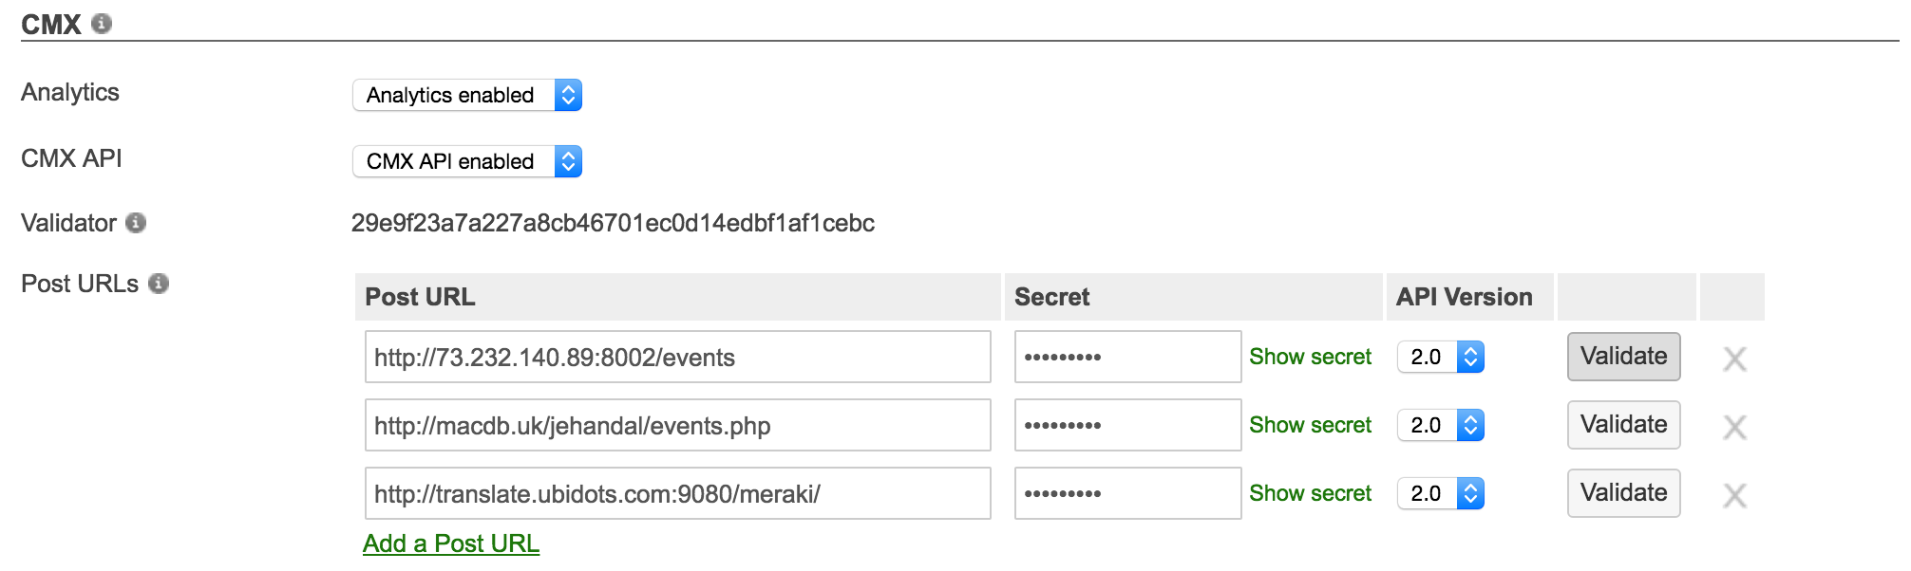Click the secret field for the ubidots URL
Image resolution: width=1911 pixels, height=571 pixels.
click(x=1128, y=493)
